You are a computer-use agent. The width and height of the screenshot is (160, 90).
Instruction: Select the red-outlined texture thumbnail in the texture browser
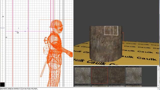[99, 75]
